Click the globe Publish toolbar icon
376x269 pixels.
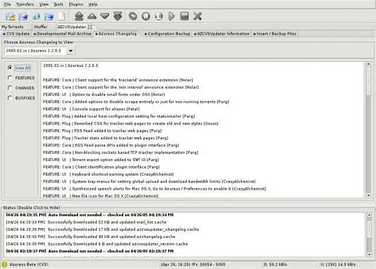pyautogui.click(x=159, y=16)
